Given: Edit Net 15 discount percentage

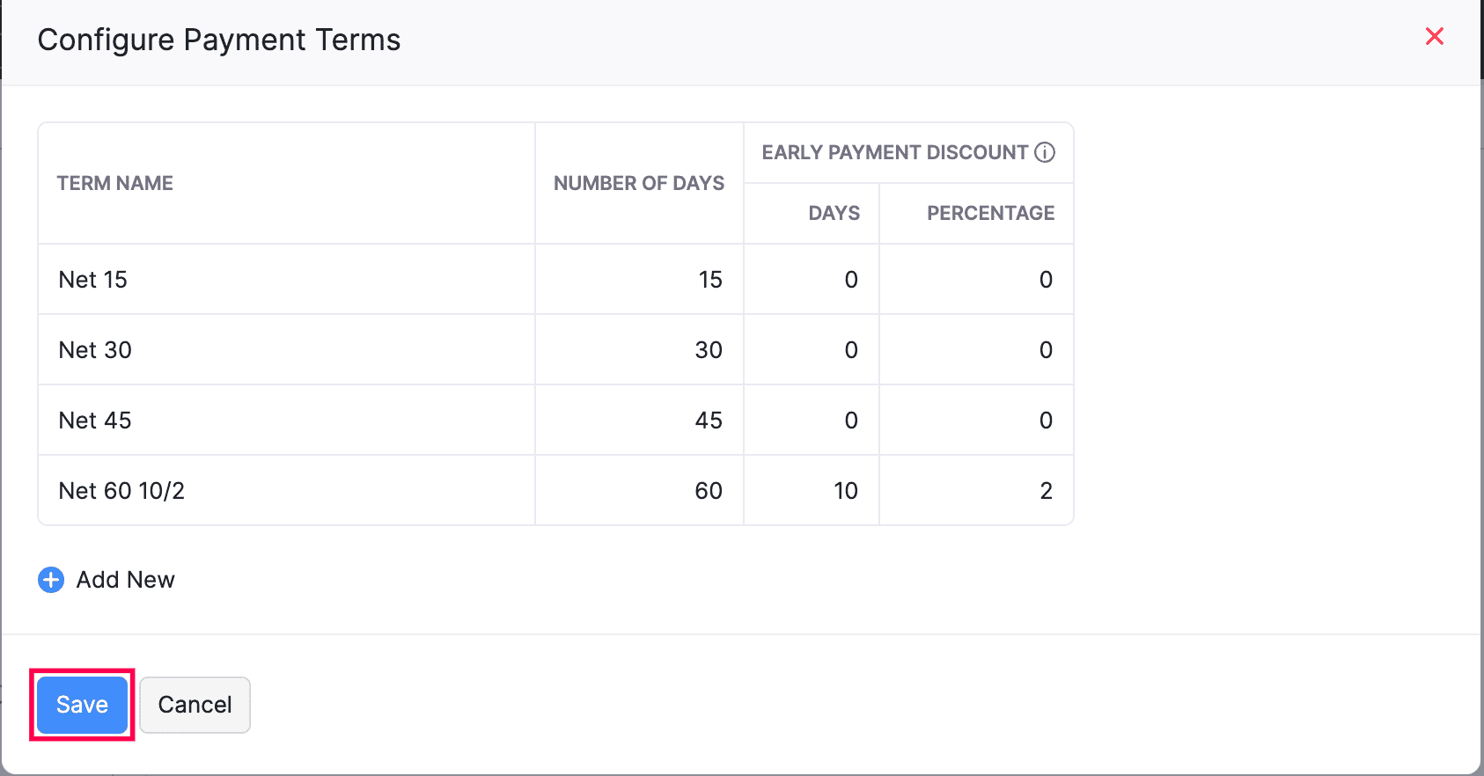Looking at the screenshot, I should tap(977, 280).
